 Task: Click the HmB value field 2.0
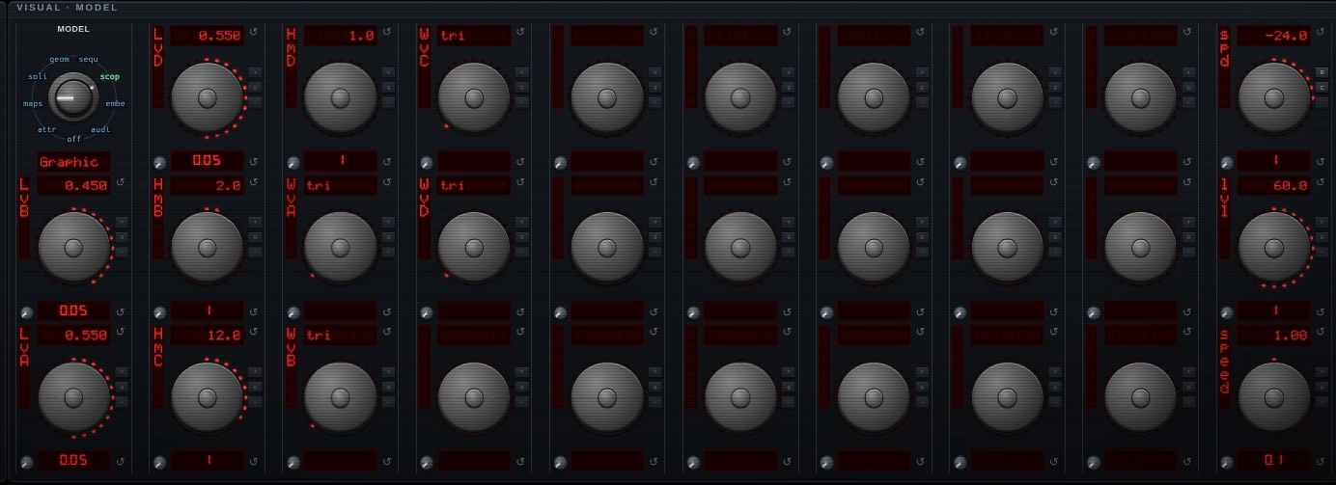coord(207,185)
